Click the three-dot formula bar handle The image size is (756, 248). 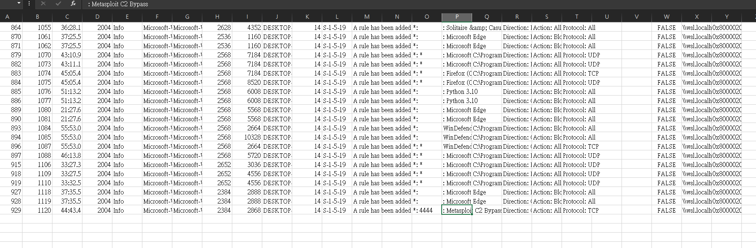pos(29,3)
